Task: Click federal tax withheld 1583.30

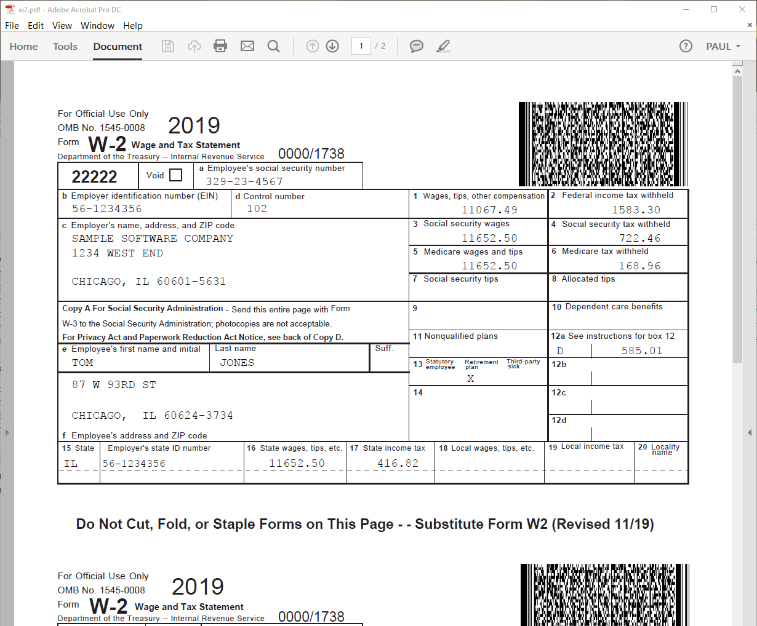Action: tap(636, 210)
